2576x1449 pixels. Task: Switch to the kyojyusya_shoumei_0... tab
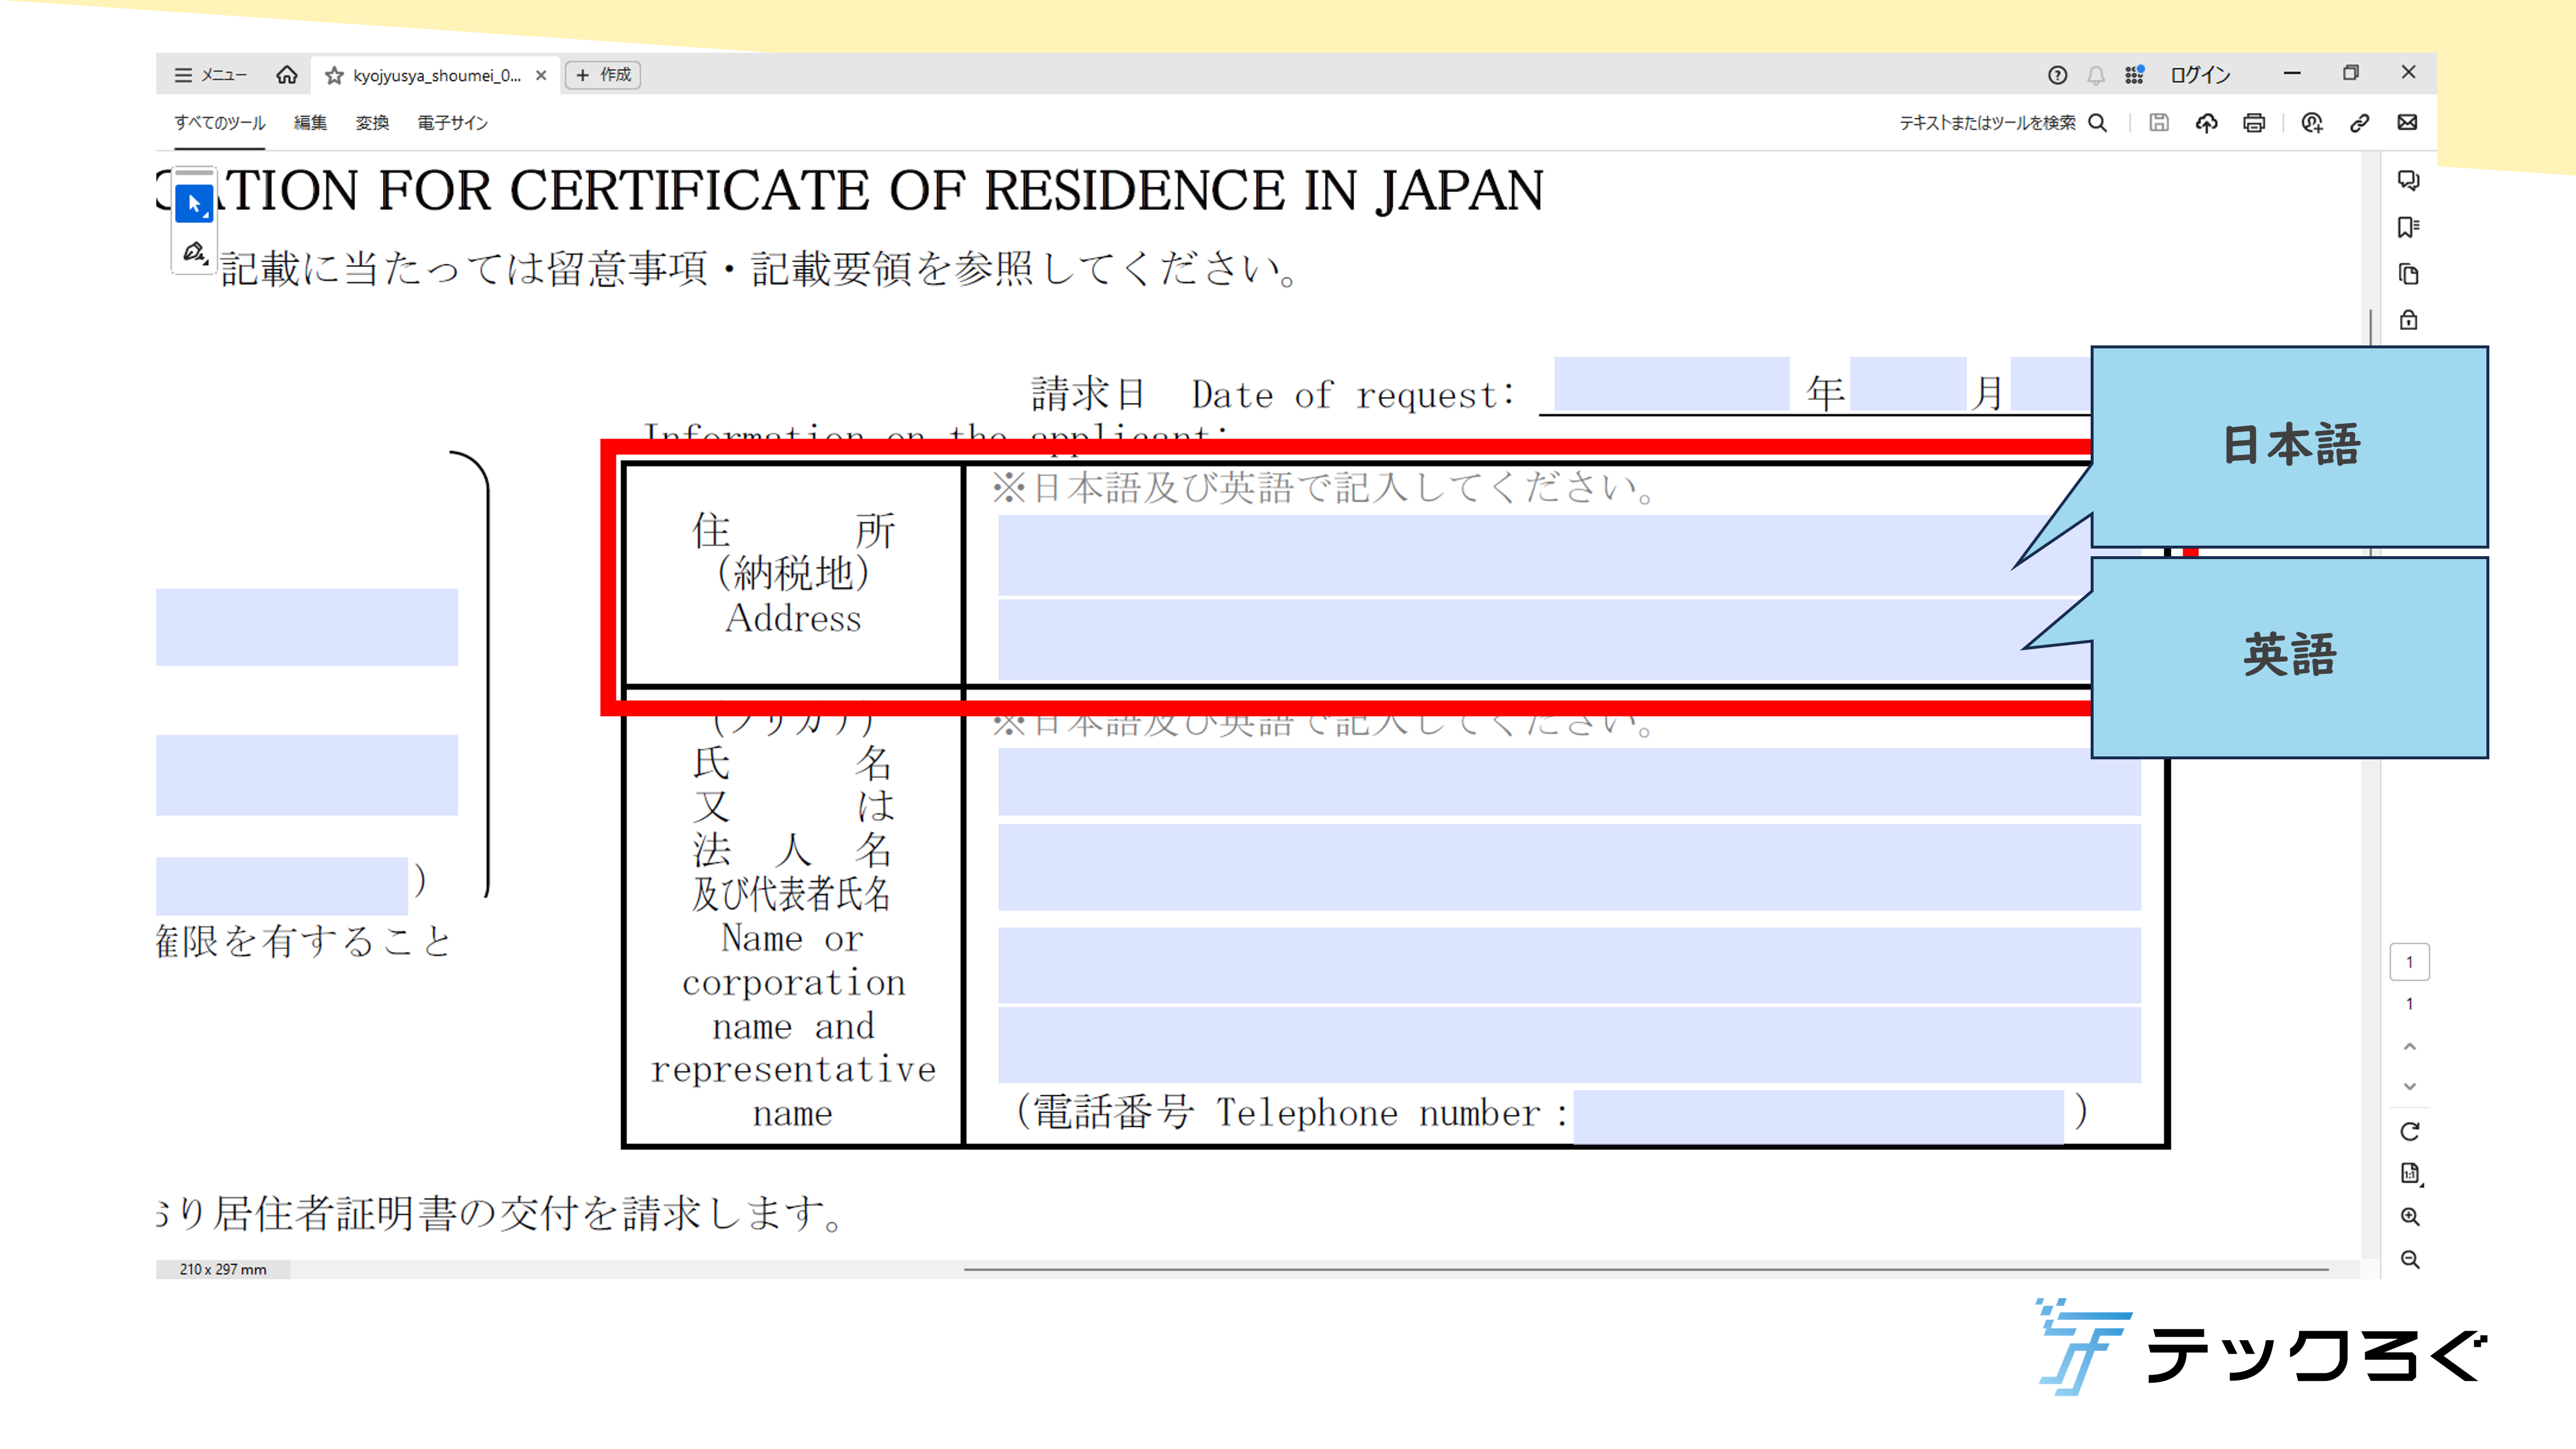click(x=437, y=75)
